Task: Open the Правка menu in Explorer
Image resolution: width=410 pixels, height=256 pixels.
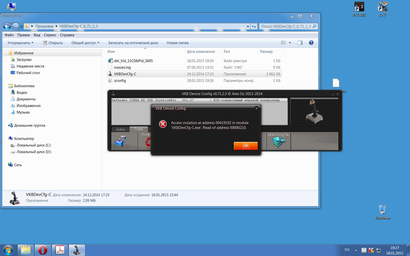Action: point(24,35)
